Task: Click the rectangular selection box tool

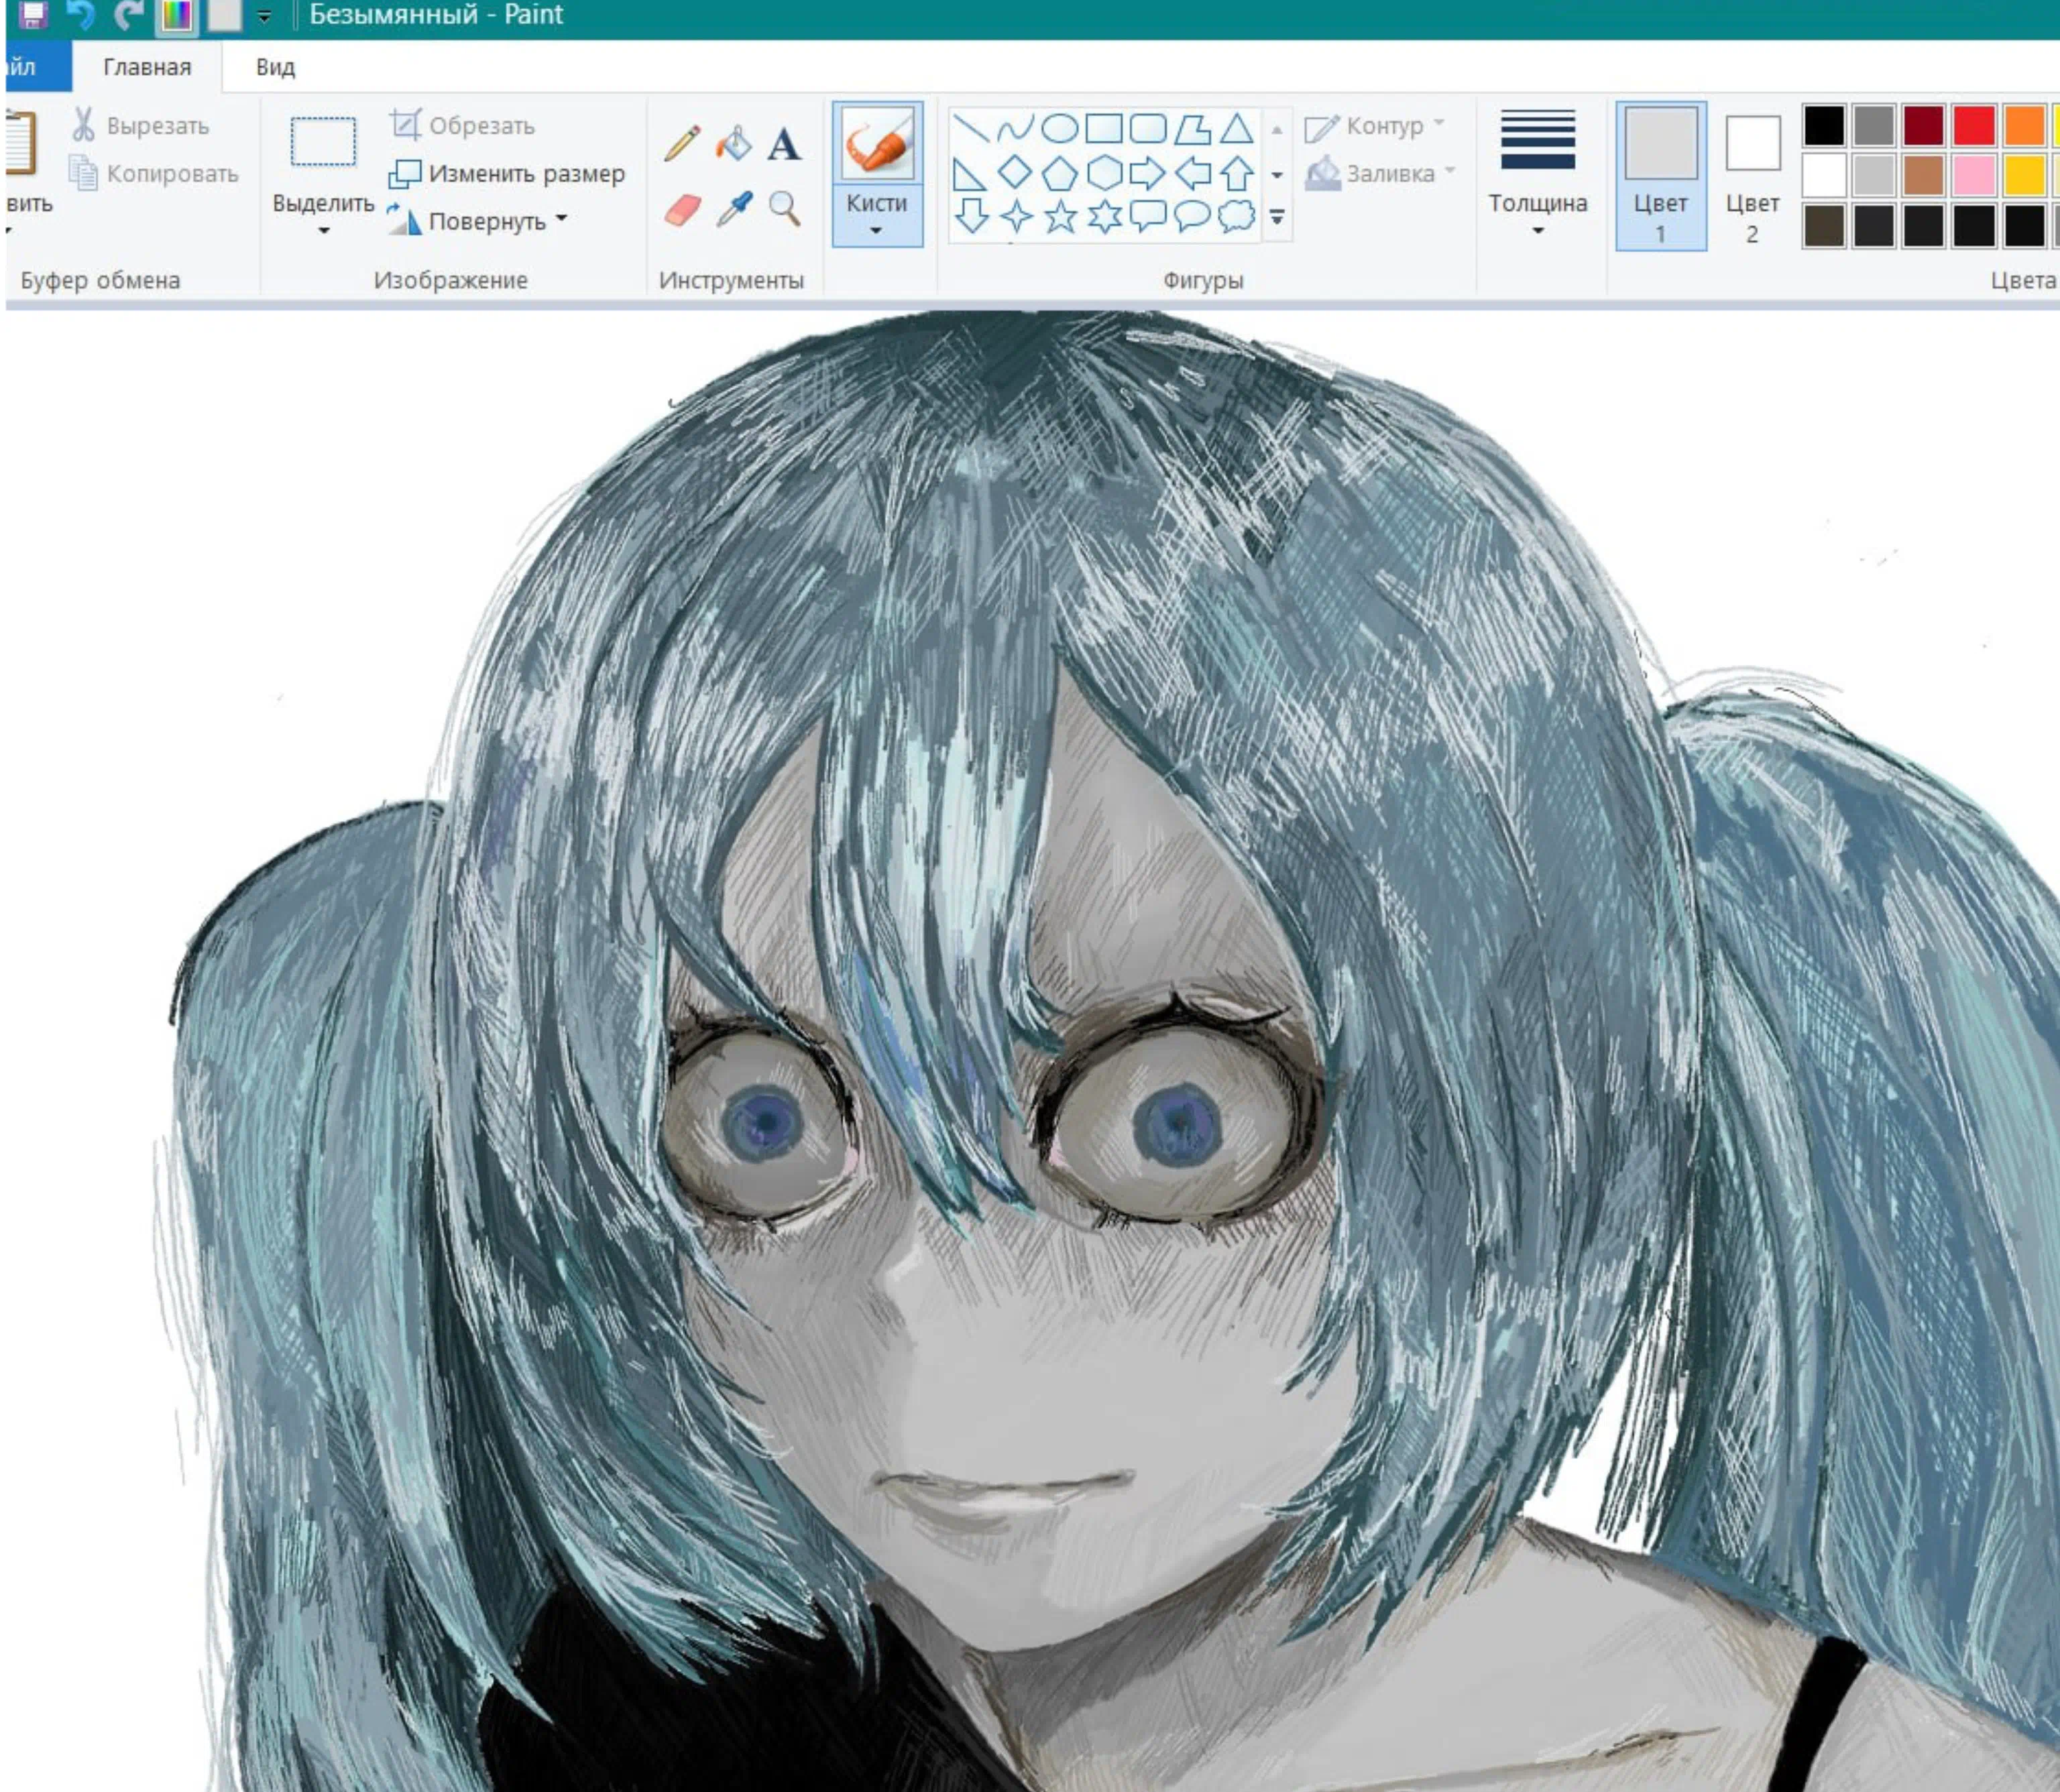Action: coord(323,142)
